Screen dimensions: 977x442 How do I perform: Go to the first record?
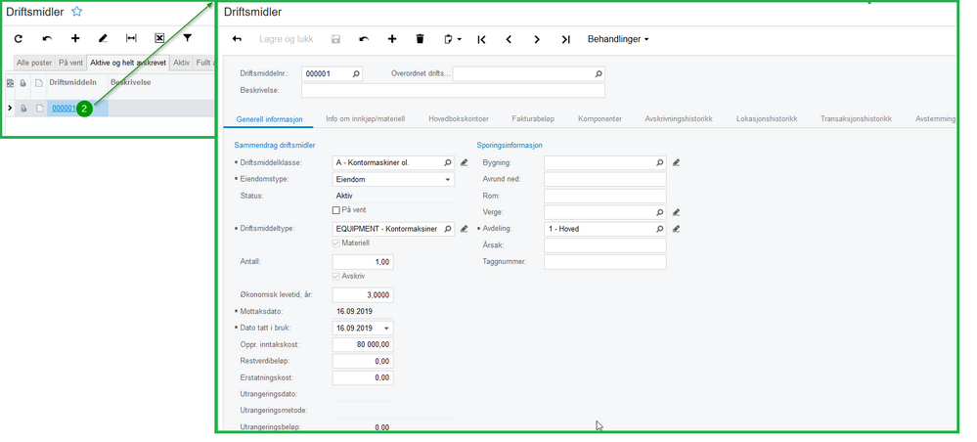click(481, 39)
